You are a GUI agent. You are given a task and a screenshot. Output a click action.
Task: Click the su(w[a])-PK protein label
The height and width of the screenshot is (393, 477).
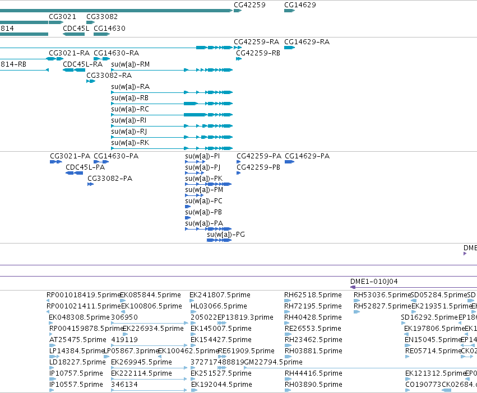click(204, 179)
